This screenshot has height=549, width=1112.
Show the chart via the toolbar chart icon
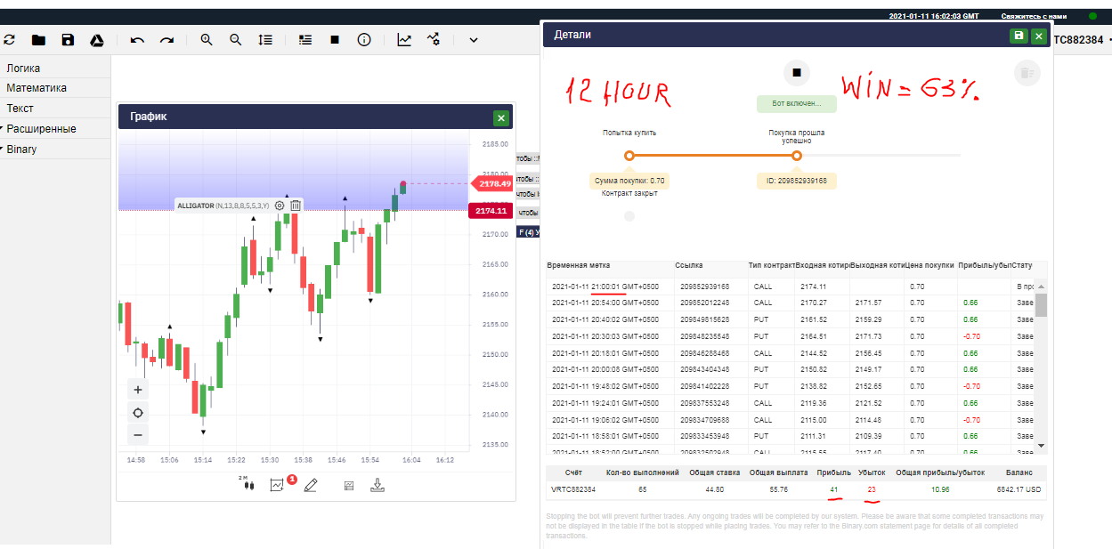tap(404, 40)
